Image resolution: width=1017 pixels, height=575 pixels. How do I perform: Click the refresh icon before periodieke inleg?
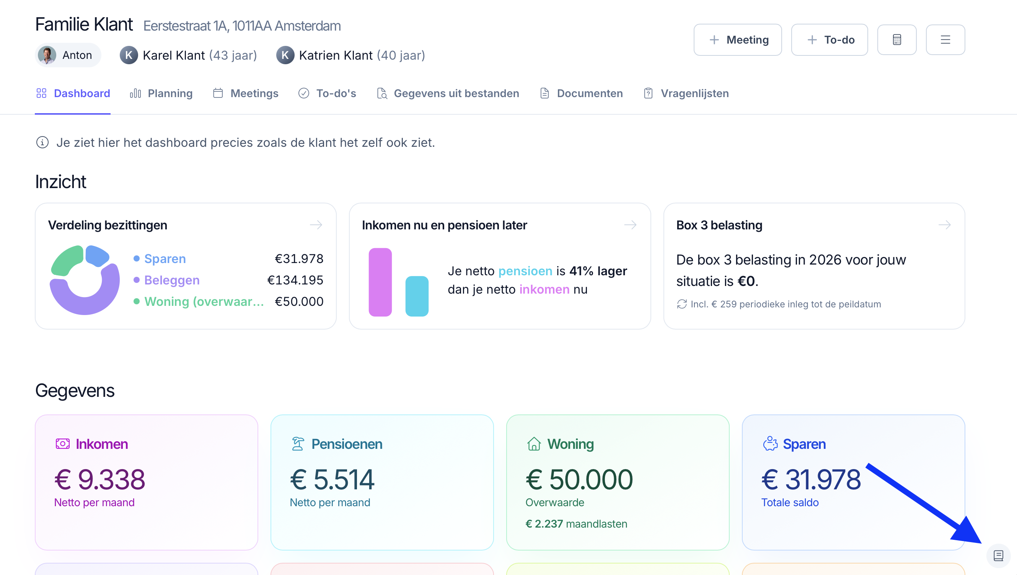click(681, 304)
